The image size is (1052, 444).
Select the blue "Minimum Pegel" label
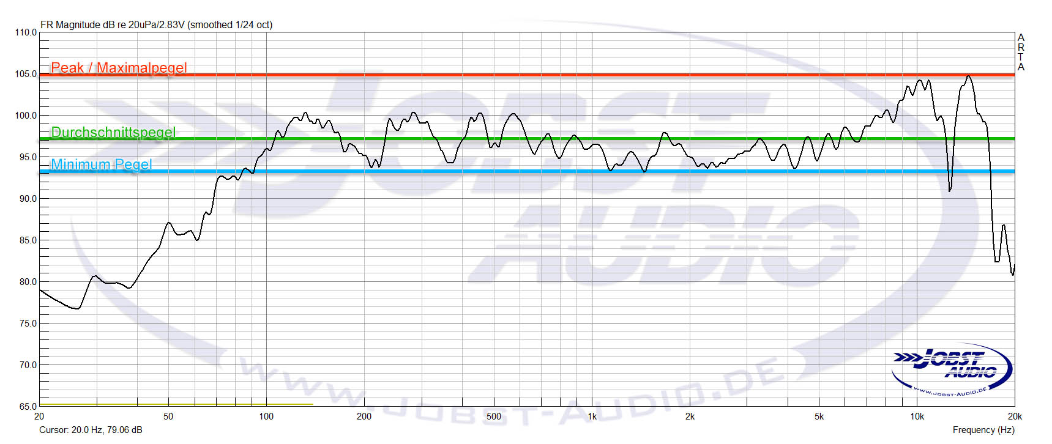[102, 164]
